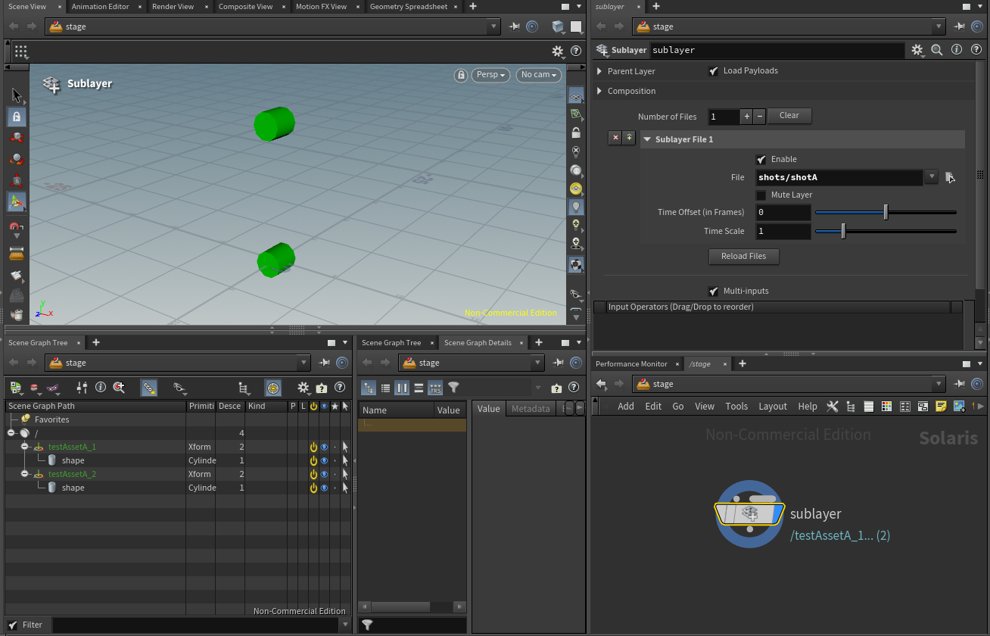The height and width of the screenshot is (636, 990).
Task: Collapse the testAssetA_1 tree item
Action: pyautogui.click(x=24, y=447)
